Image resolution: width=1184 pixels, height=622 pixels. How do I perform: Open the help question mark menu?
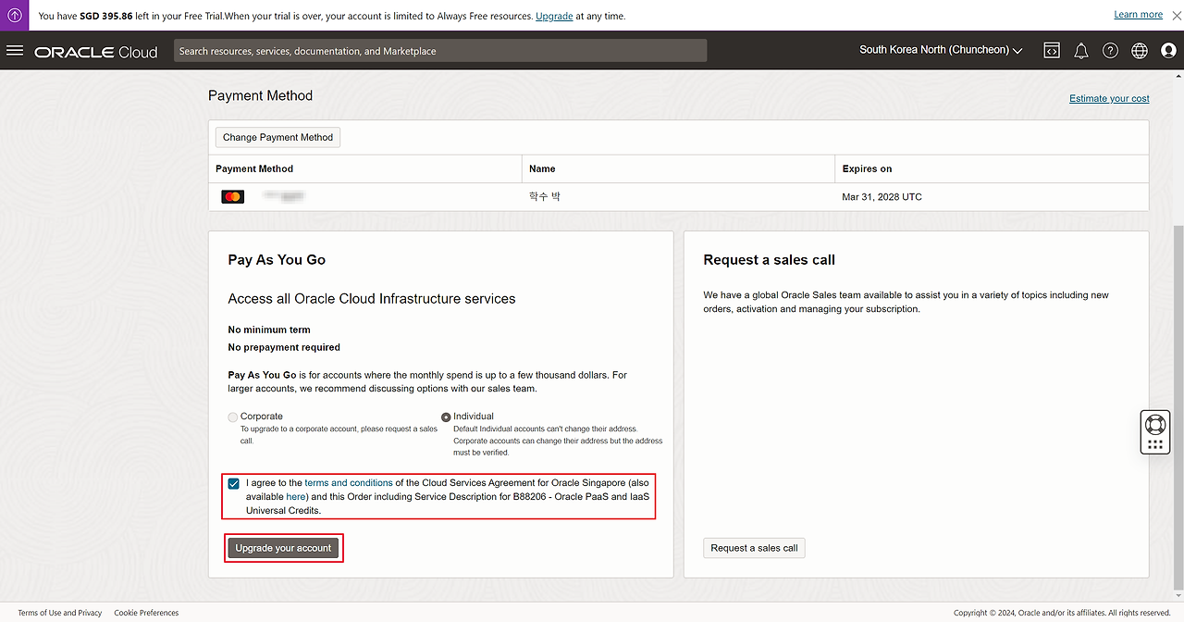click(1110, 51)
